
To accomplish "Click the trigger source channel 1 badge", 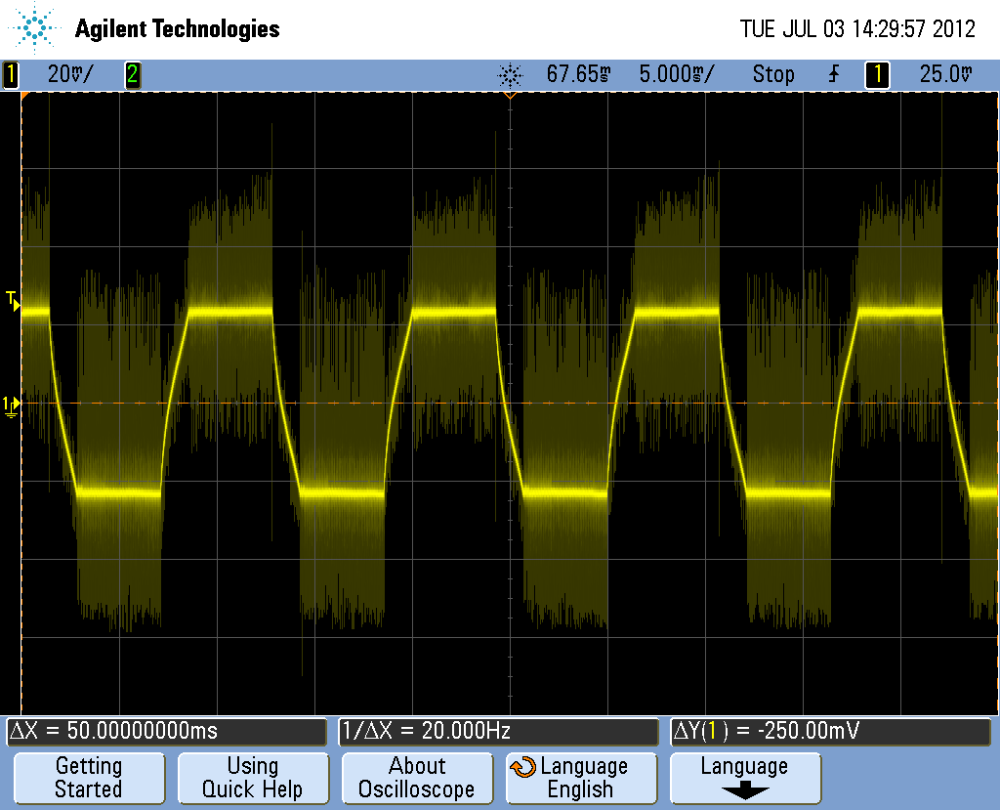I will (877, 74).
